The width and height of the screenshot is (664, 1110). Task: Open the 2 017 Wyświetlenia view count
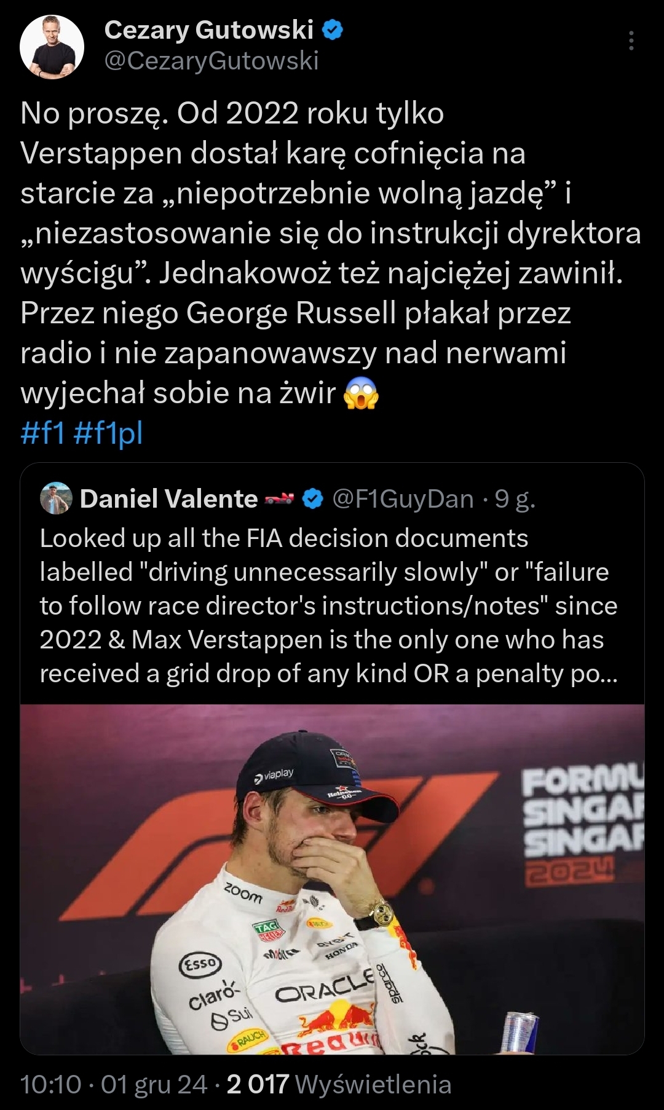coord(339,1084)
